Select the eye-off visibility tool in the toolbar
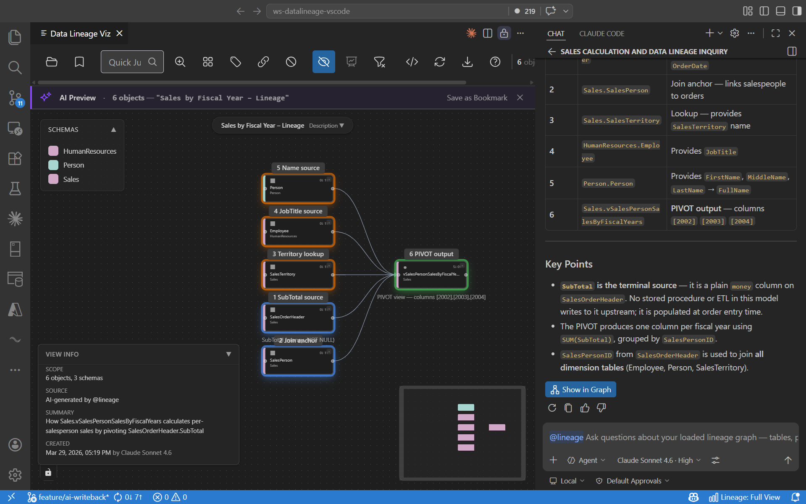806x504 pixels. coord(323,62)
